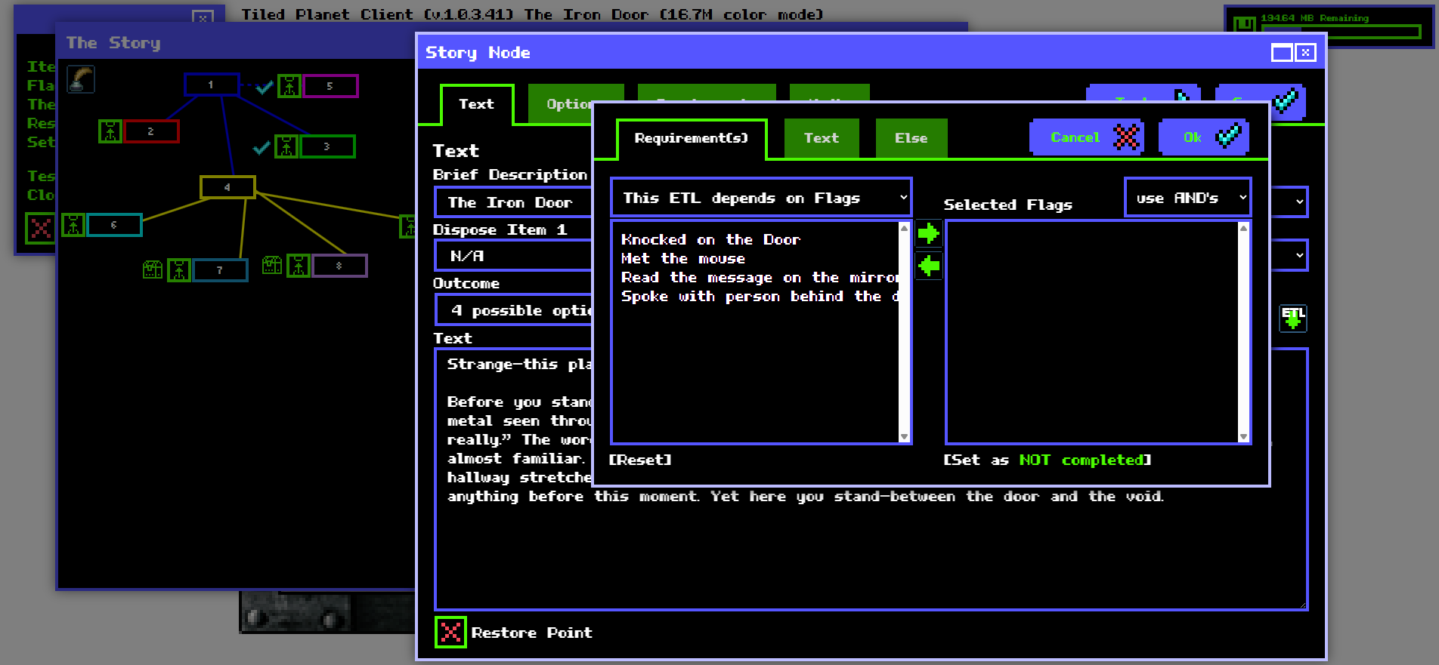The width and height of the screenshot is (1439, 665).
Task: Click the green figure icon beside node 2
Action: coord(110,131)
